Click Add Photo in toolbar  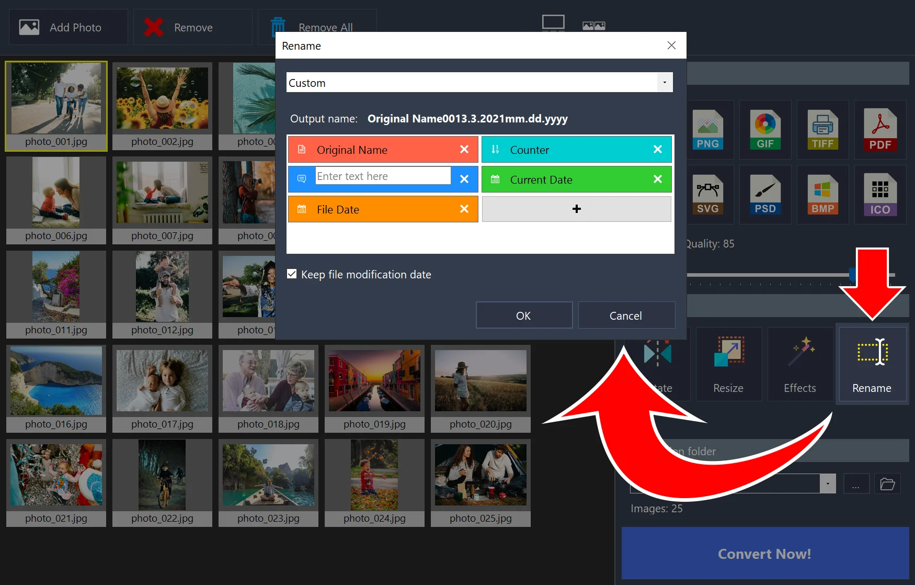(68, 27)
